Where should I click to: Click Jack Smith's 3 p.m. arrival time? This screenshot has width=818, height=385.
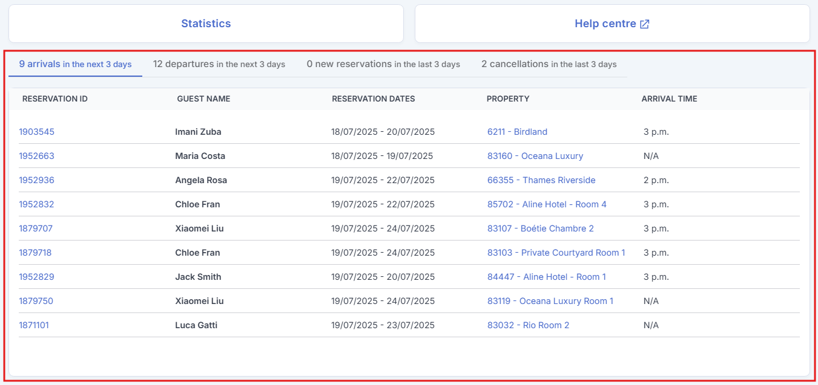656,277
